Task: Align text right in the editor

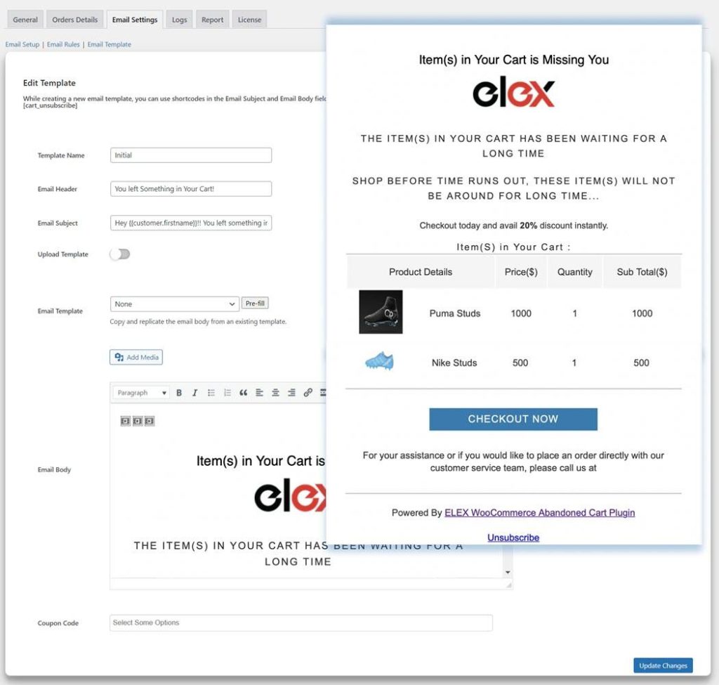Action: tap(291, 393)
